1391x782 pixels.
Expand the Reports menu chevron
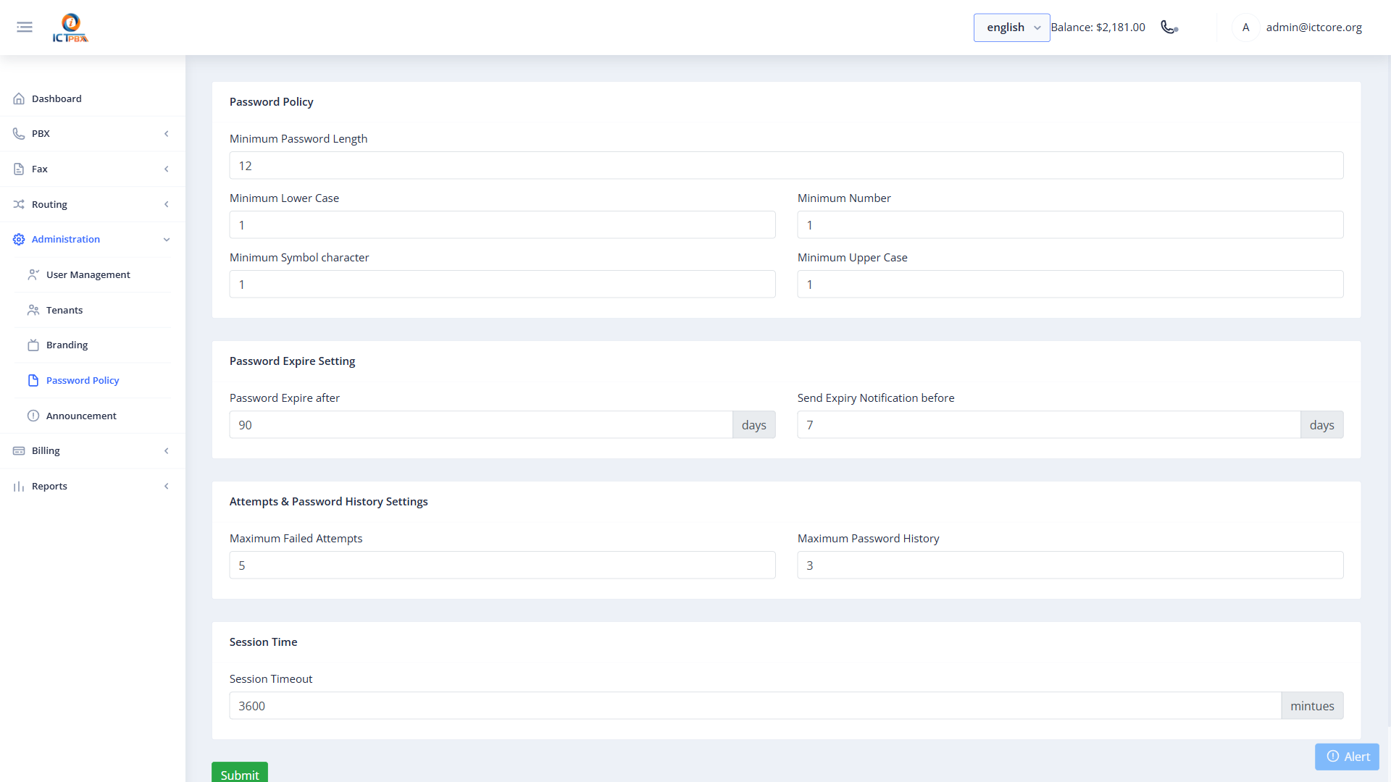[x=167, y=486]
